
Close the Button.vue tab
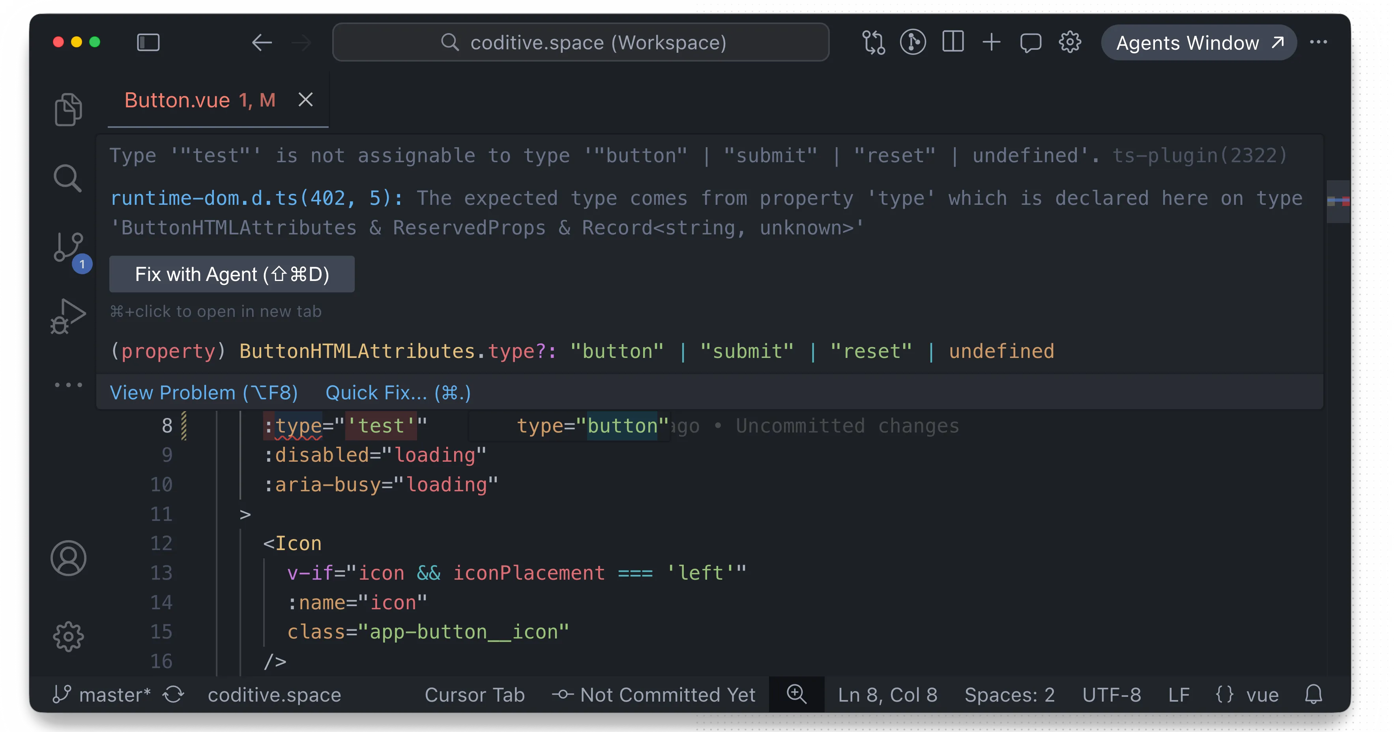(x=306, y=99)
